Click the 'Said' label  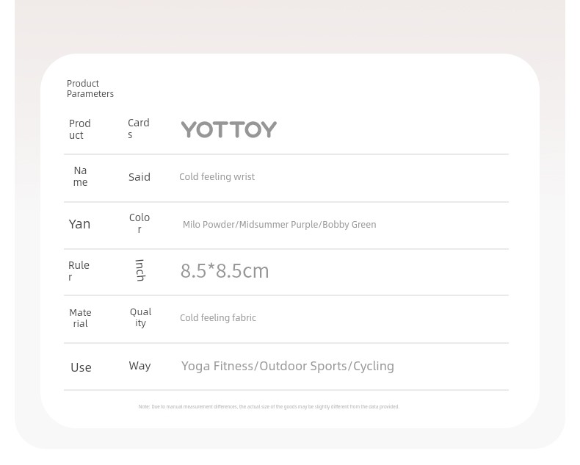pyautogui.click(x=139, y=177)
